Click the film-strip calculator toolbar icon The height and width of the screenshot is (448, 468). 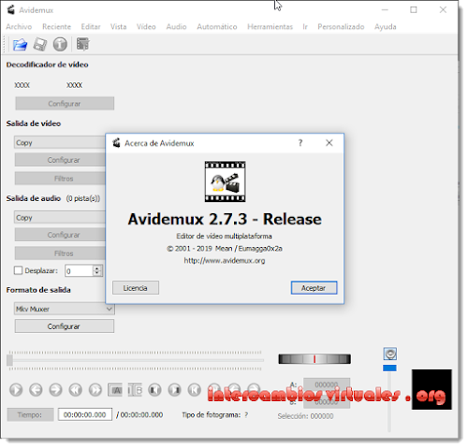click(82, 44)
